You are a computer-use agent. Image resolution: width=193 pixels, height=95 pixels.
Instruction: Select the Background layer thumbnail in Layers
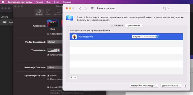tap(5, 22)
